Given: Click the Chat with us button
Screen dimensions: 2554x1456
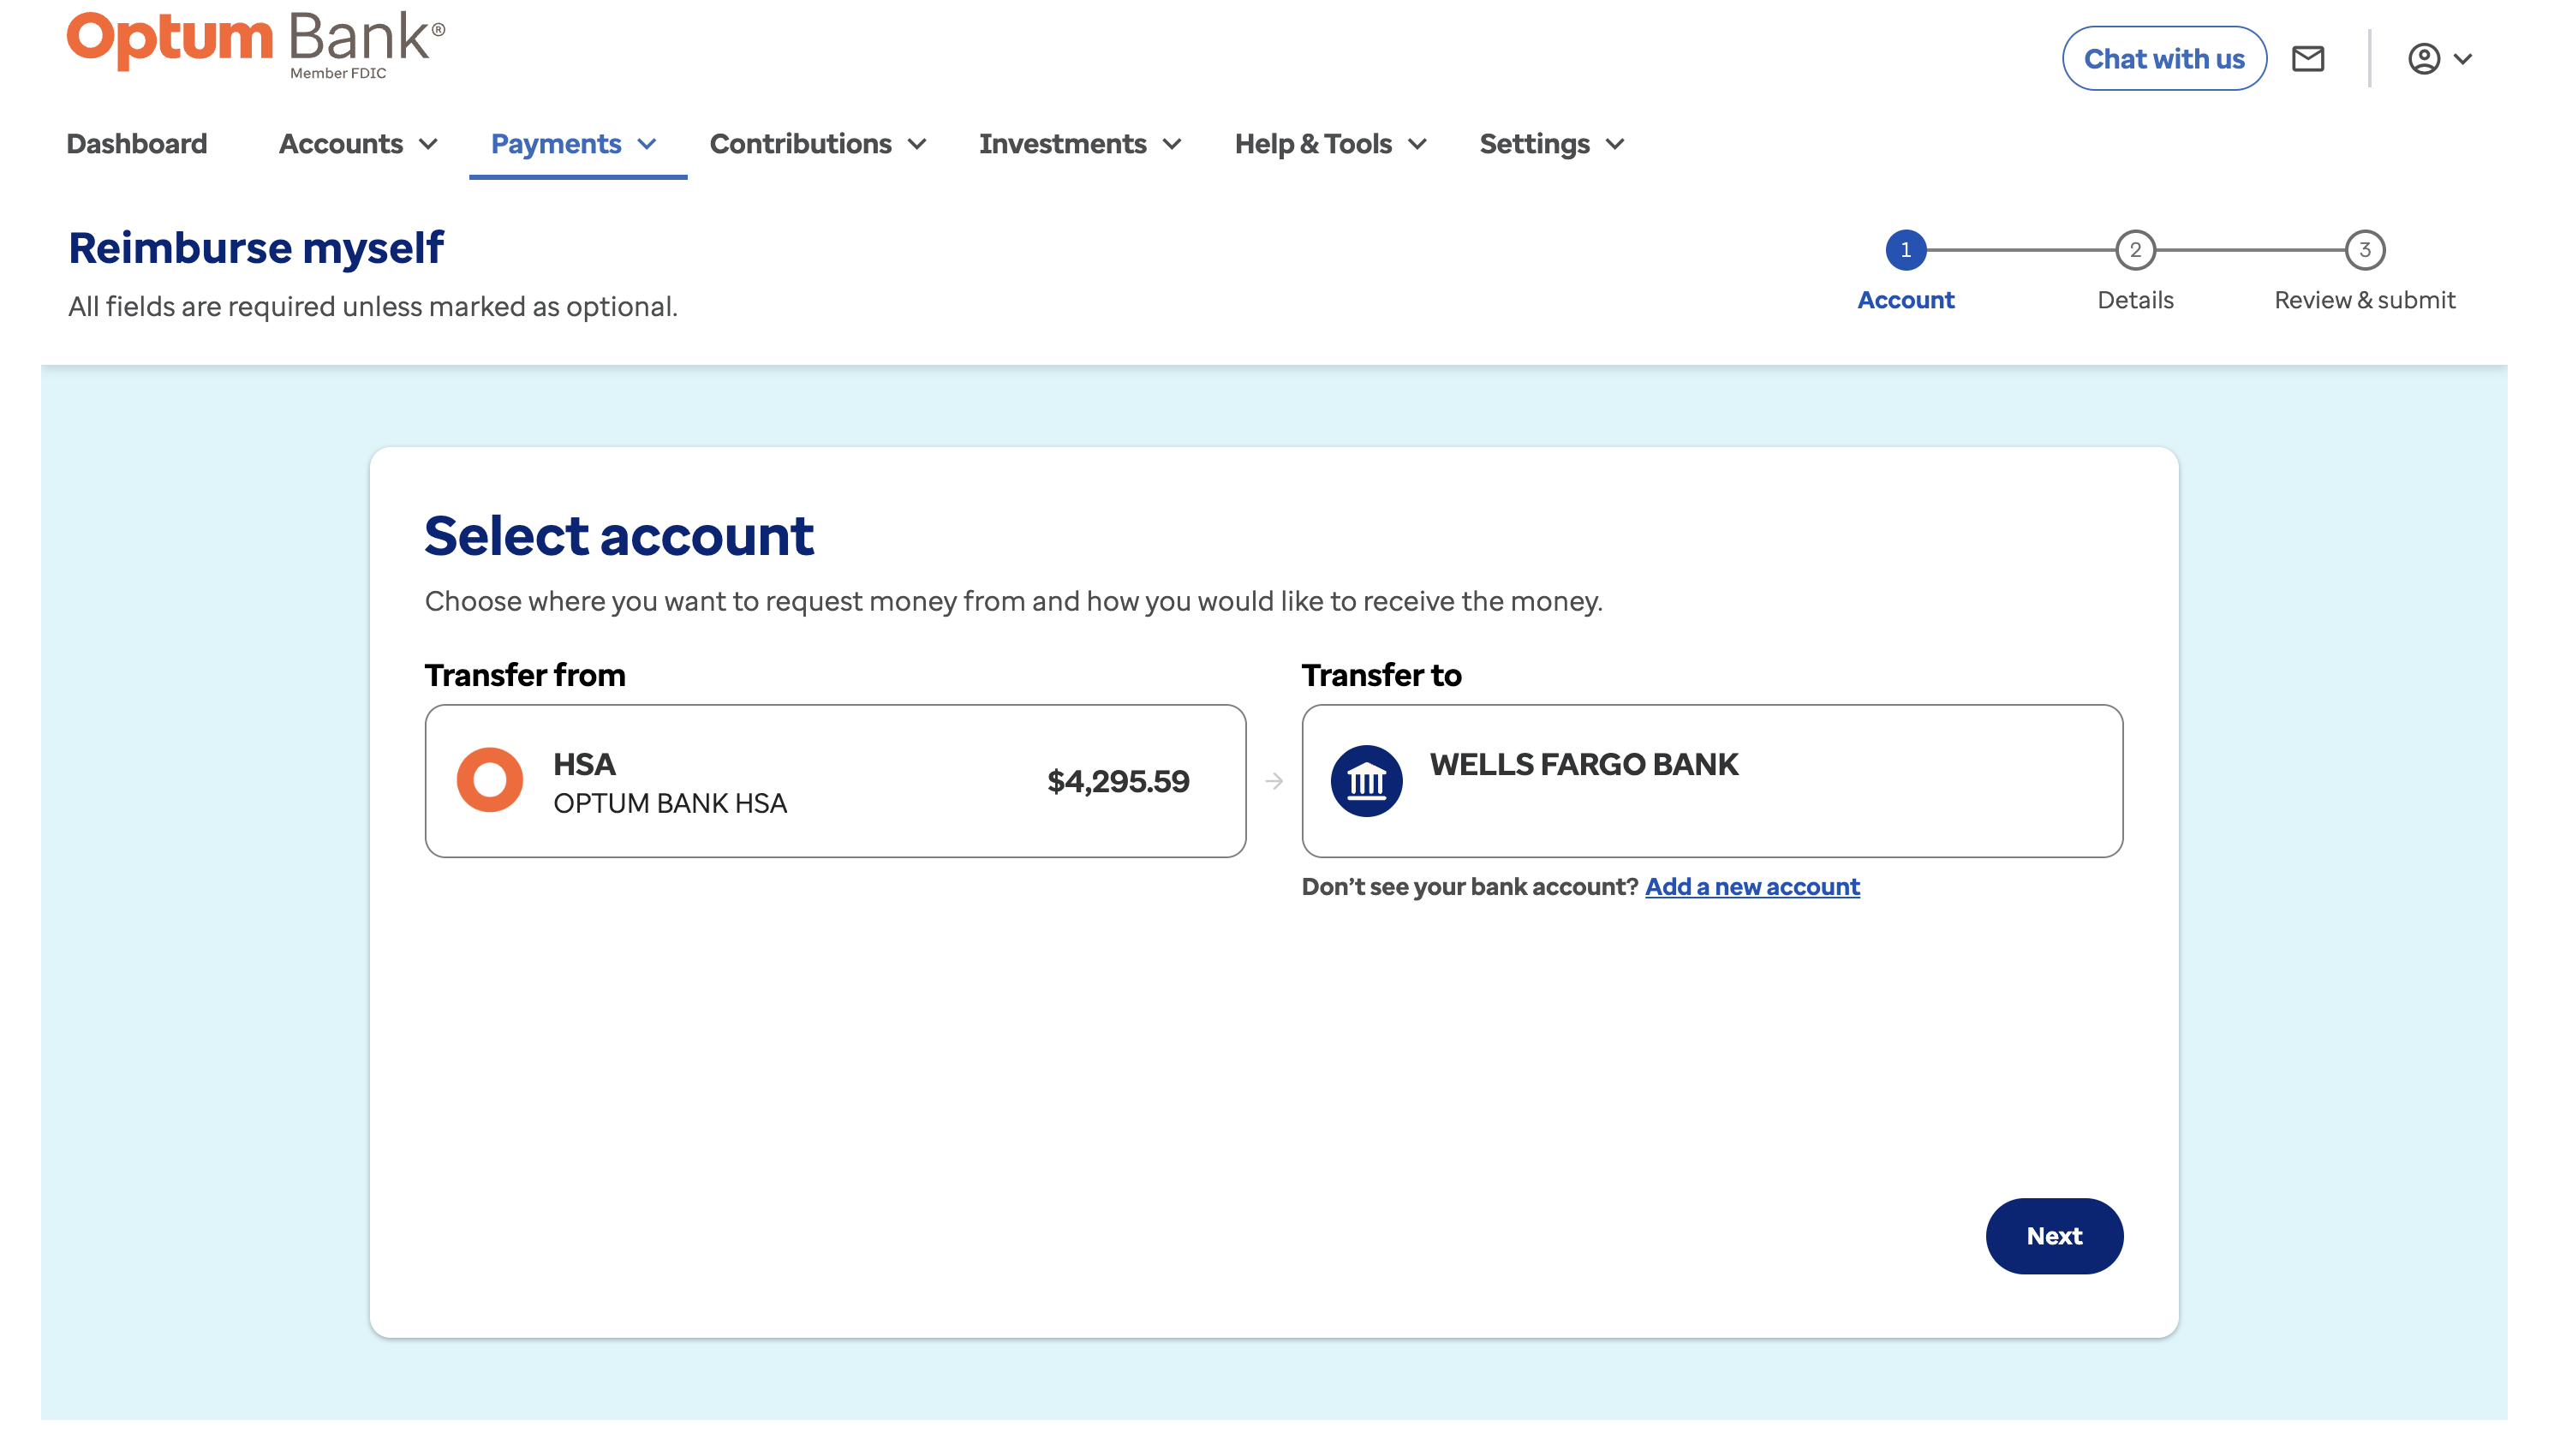Looking at the screenshot, I should [x=2163, y=59].
